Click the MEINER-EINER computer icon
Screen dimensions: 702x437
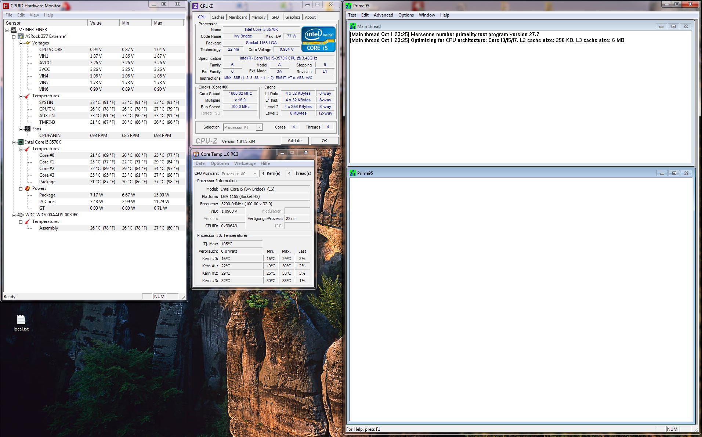pyautogui.click(x=14, y=30)
